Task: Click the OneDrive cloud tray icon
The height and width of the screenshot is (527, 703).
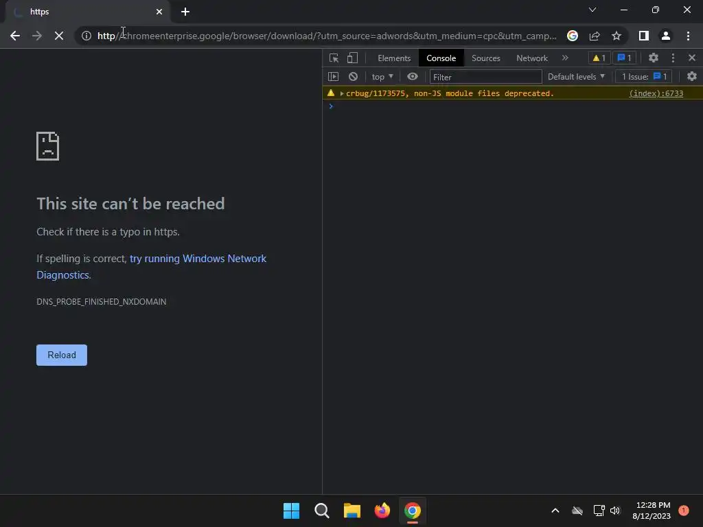Action: (577, 511)
